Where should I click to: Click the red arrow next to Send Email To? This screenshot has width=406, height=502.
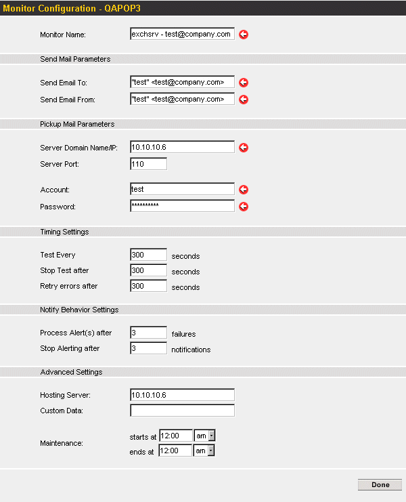click(244, 83)
